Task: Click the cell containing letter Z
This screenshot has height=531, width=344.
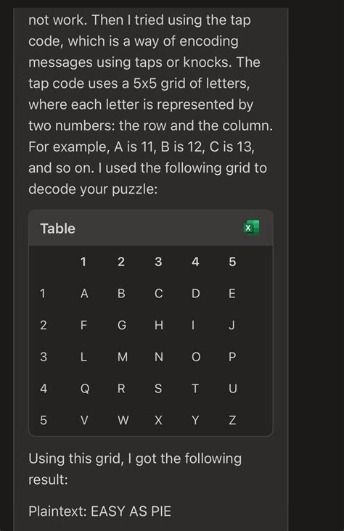Action: pos(232,421)
